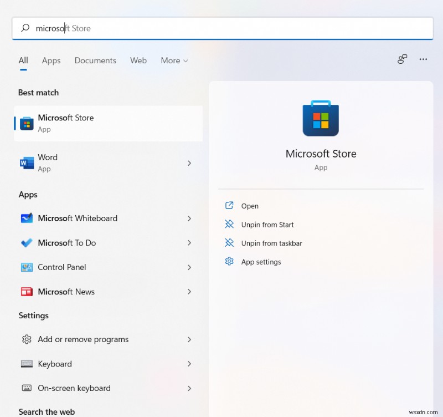Launch Microsoft News
This screenshot has width=443, height=417.
point(66,292)
